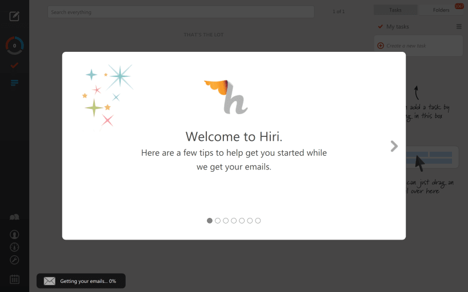Click the plus icon beside Create a new task

tap(381, 46)
